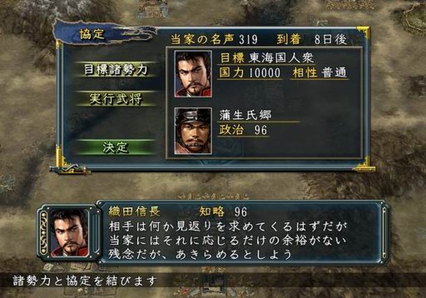Select the 蒲生氏郷 officer name
Viewport: 426px width, 298px height.
pos(245,115)
